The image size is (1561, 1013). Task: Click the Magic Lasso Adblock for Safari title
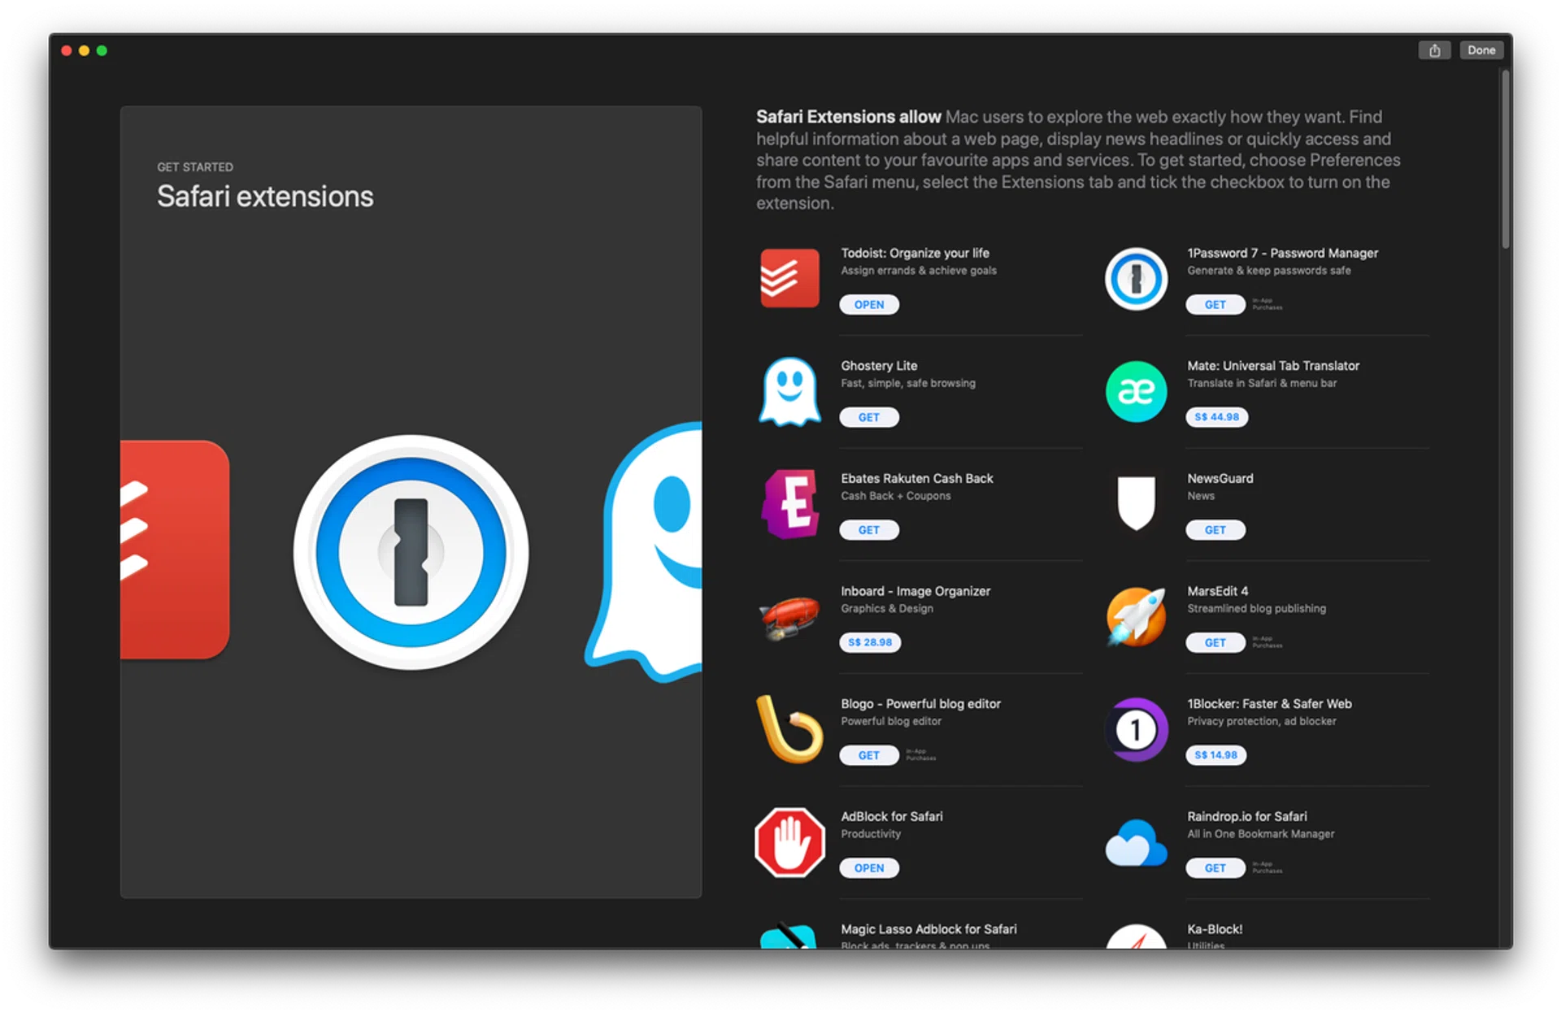pyautogui.click(x=928, y=929)
